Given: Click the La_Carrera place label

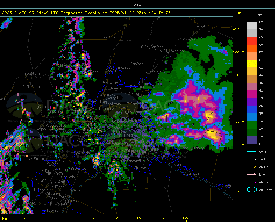Looking at the screenshot, I should tap(38, 158).
